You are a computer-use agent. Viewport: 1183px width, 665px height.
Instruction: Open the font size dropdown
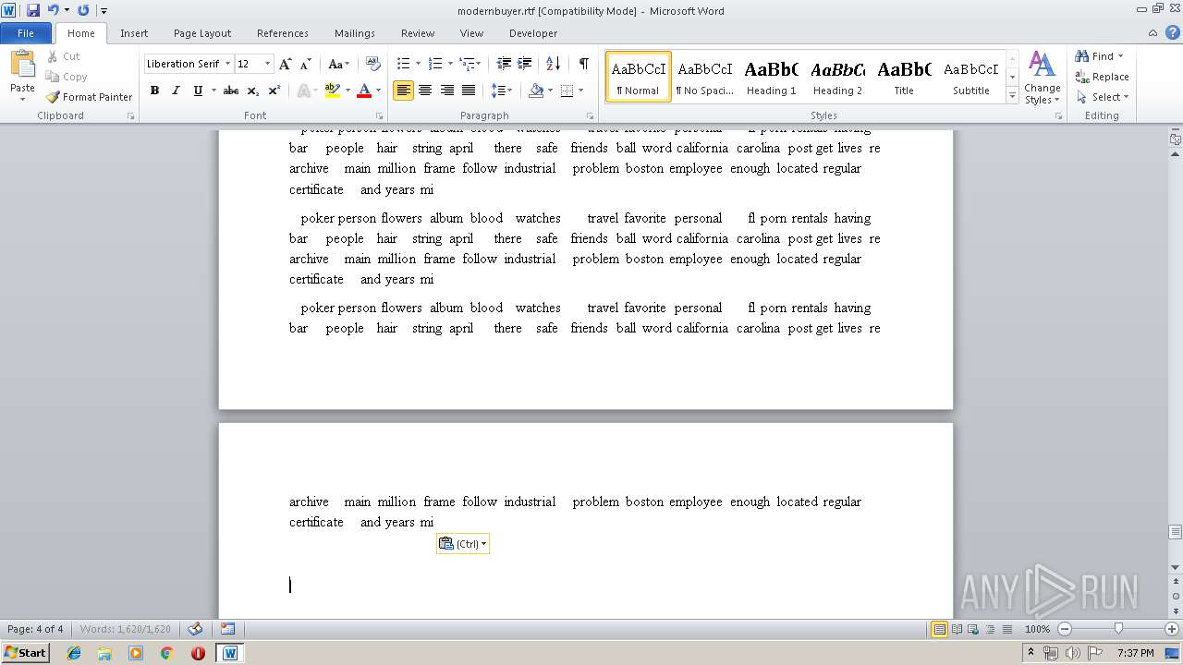(x=268, y=64)
